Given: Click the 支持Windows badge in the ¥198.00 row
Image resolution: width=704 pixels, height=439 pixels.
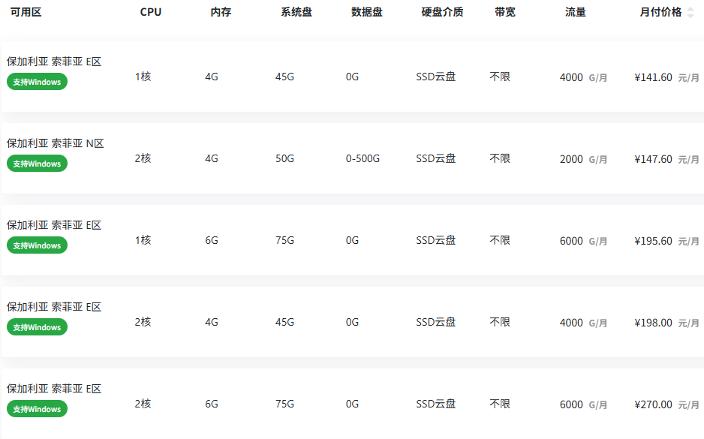Looking at the screenshot, I should click(x=37, y=327).
